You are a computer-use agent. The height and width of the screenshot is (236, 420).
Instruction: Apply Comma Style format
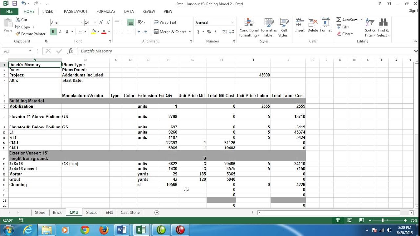point(215,32)
